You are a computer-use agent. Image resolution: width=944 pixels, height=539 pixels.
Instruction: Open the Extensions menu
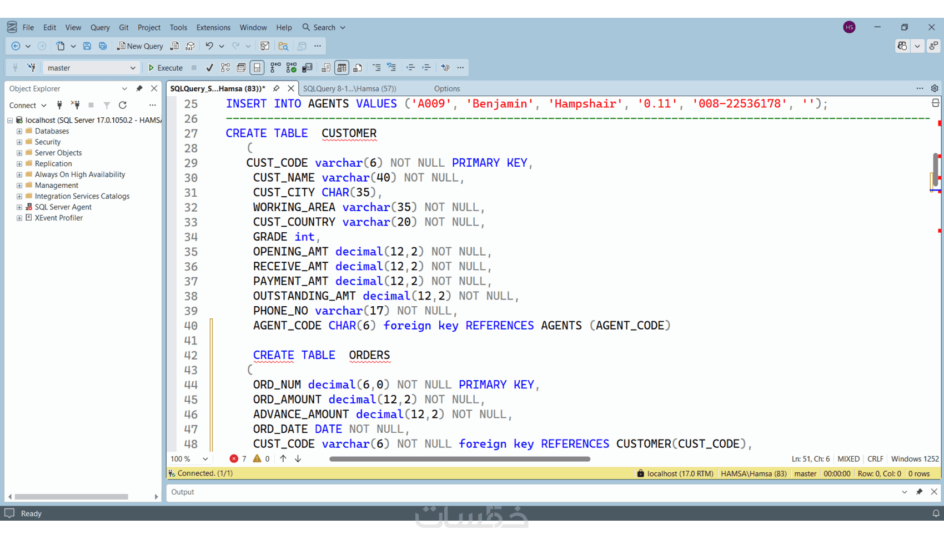pyautogui.click(x=213, y=27)
